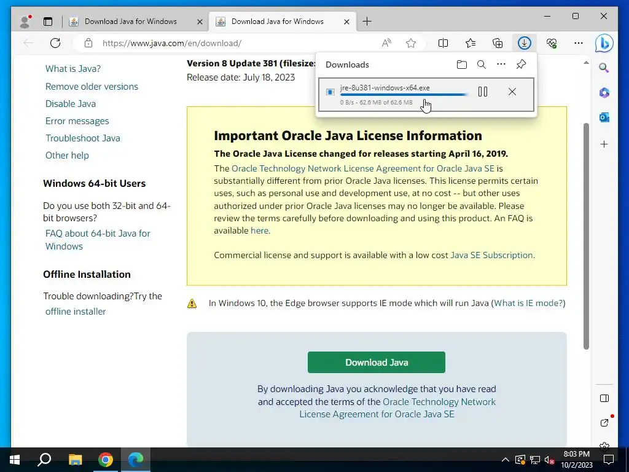This screenshot has width=629, height=472.
Task: Open Other help link
Action: [x=67, y=155]
